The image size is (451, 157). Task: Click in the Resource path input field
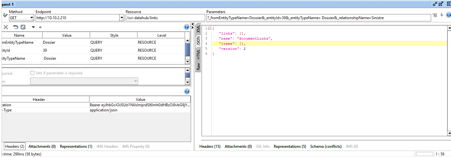point(165,18)
